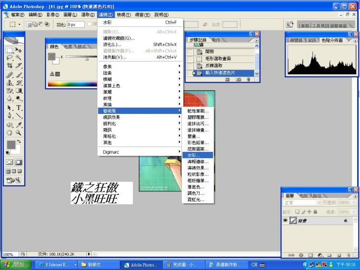Viewport: 360px width, 270px height.
Task: Choose the Crop tool in toolbox
Action: coord(10,65)
